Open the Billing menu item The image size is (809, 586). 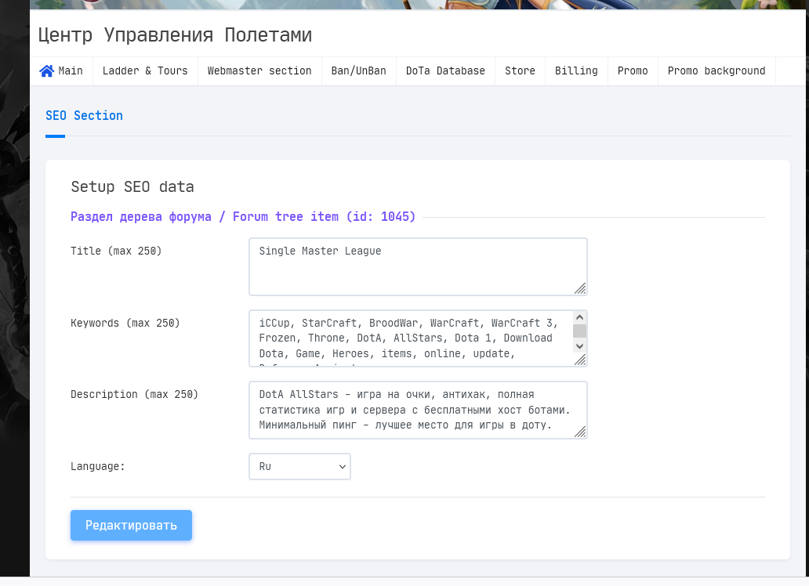[576, 71]
